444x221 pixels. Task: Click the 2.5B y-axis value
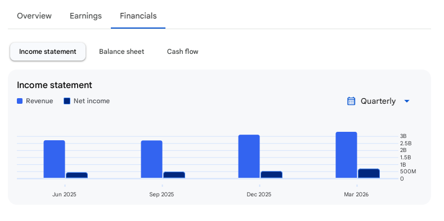coord(406,144)
